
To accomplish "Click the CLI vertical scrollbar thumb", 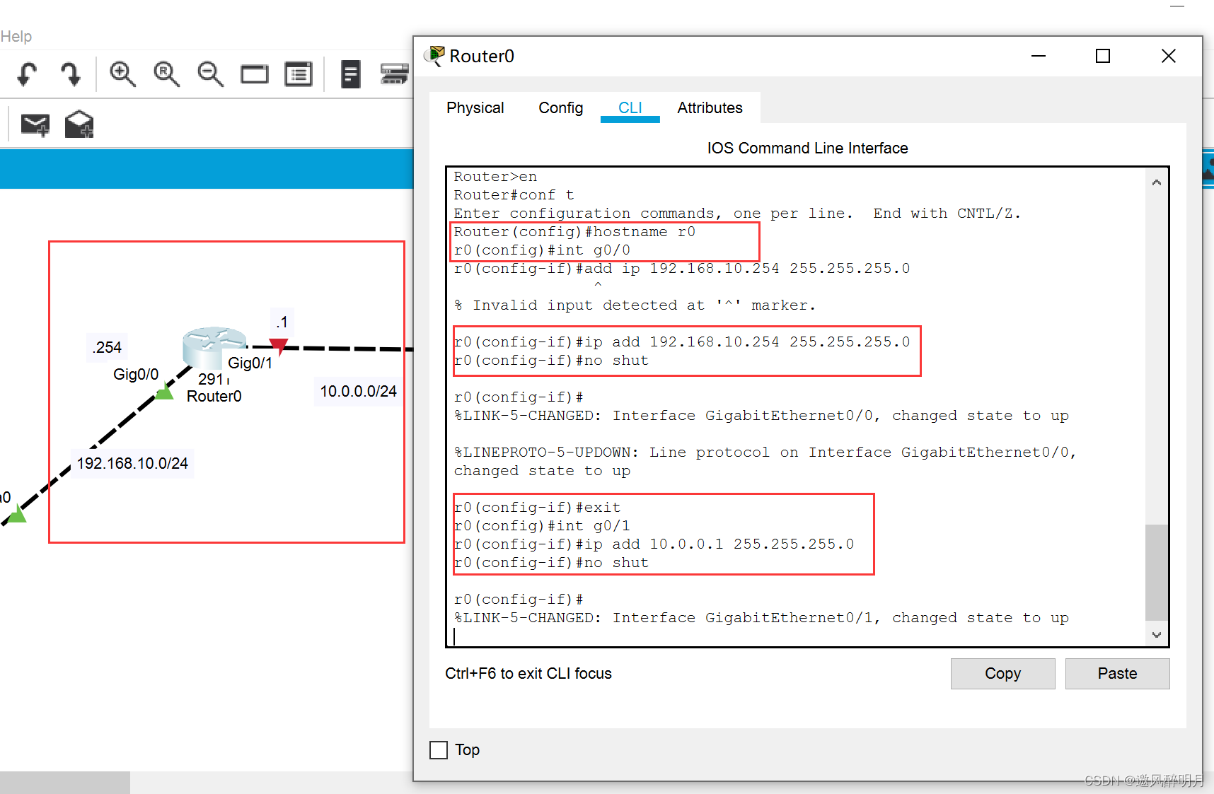I will pos(1157,572).
